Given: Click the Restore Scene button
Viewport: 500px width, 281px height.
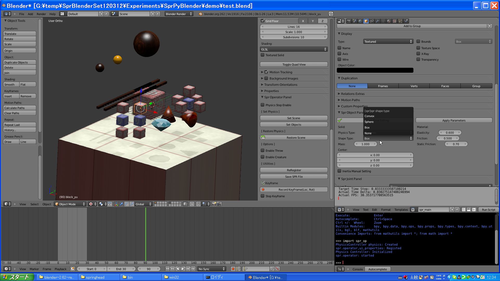Looking at the screenshot, I should click(294, 137).
